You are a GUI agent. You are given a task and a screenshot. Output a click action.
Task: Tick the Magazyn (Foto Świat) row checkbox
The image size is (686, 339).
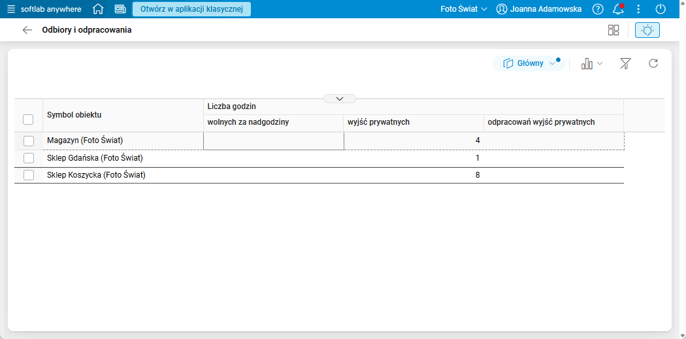coord(28,141)
